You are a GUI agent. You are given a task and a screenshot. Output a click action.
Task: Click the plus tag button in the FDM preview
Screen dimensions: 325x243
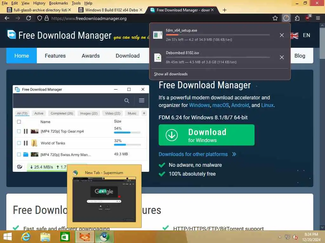[144, 113]
